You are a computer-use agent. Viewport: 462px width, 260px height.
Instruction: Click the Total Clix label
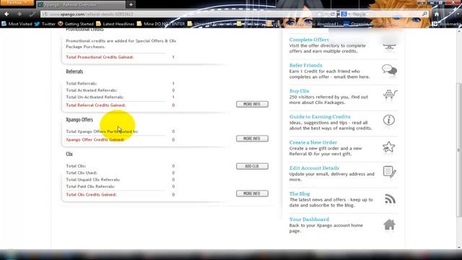[x=76, y=166]
